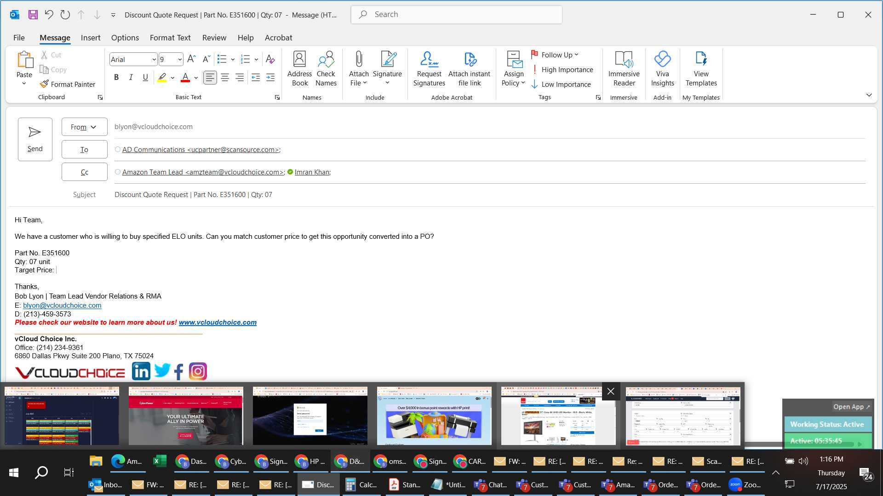
Task: Increase indent of the paragraph
Action: (270, 78)
